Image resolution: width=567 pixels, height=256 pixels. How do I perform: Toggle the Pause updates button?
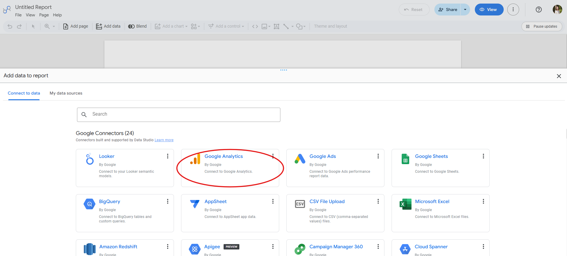[x=542, y=26]
